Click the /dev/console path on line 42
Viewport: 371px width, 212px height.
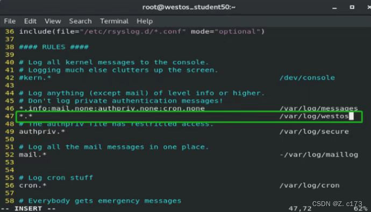coord(307,77)
